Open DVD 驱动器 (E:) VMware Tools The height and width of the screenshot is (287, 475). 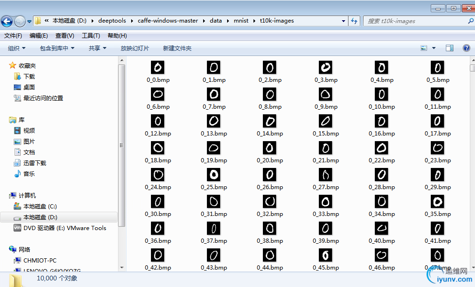[x=64, y=228]
